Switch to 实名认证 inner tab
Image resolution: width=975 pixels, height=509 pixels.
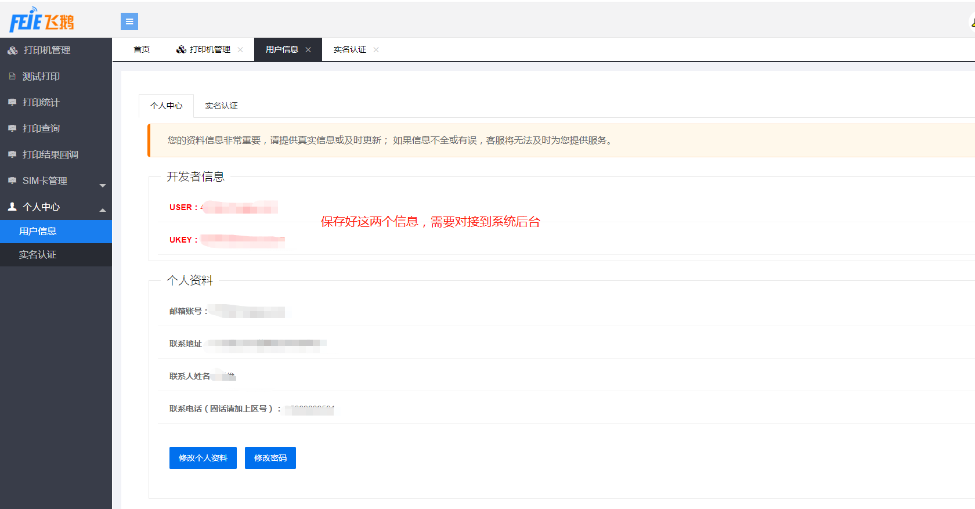tap(221, 106)
